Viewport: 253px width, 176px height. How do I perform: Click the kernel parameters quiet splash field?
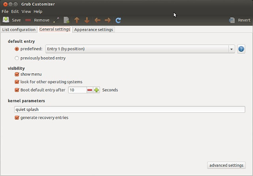[x=130, y=109]
